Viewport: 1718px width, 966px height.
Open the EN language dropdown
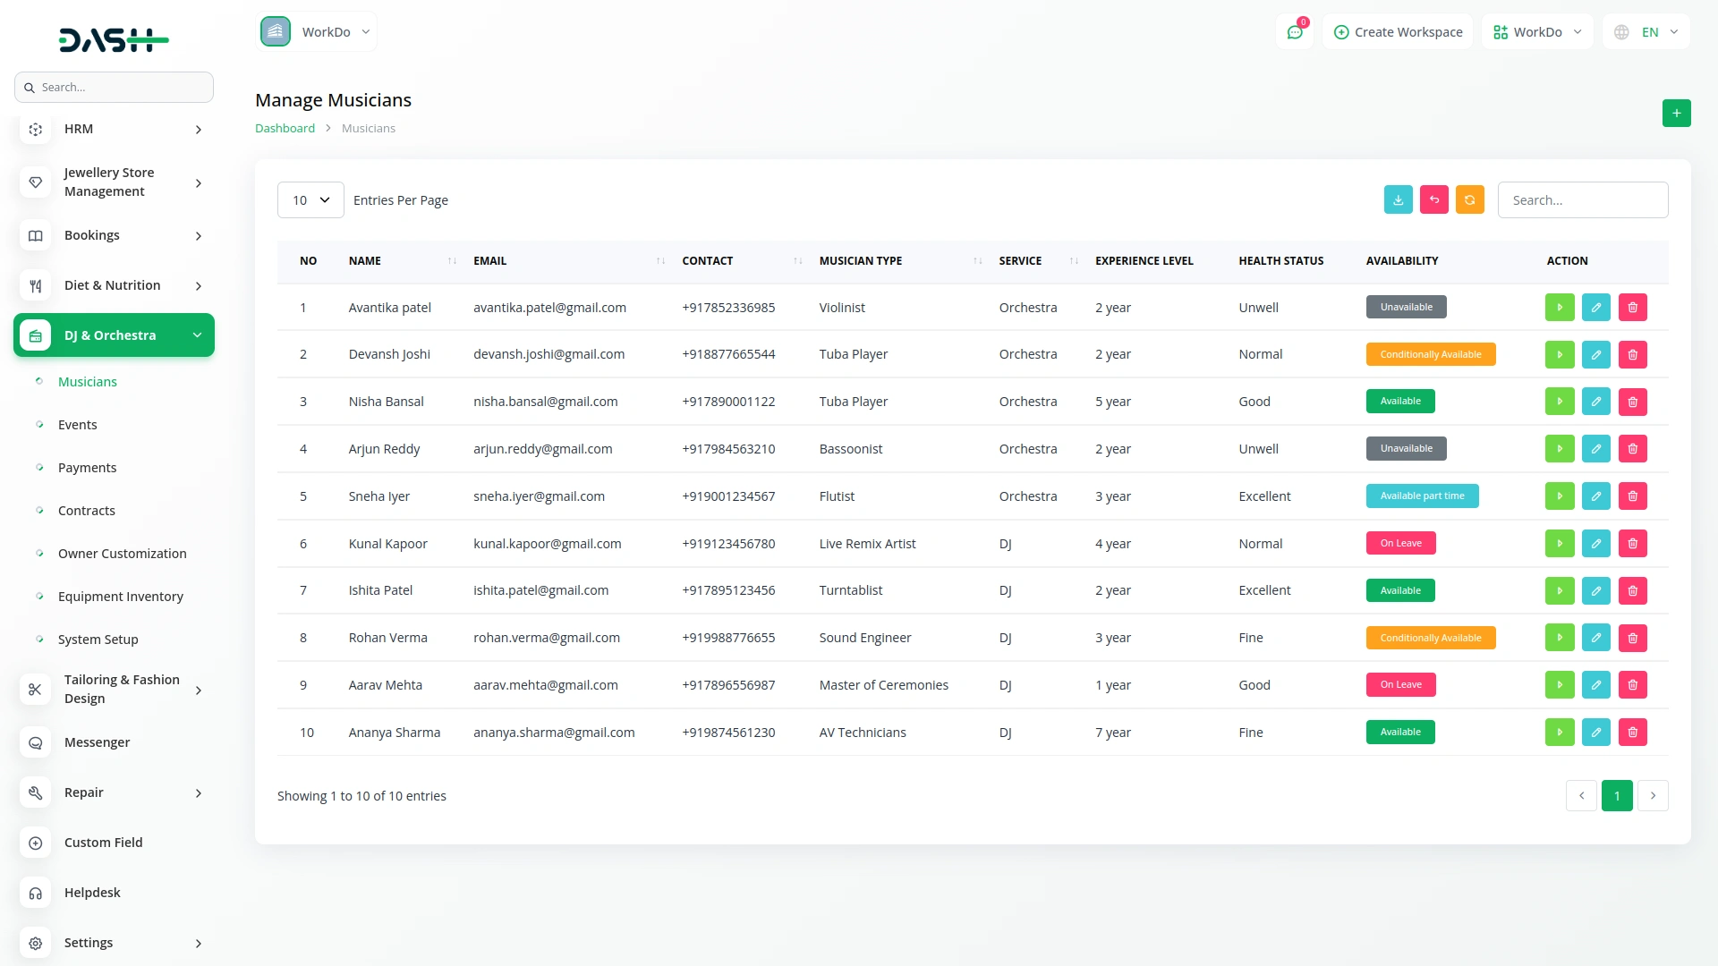click(x=1646, y=32)
